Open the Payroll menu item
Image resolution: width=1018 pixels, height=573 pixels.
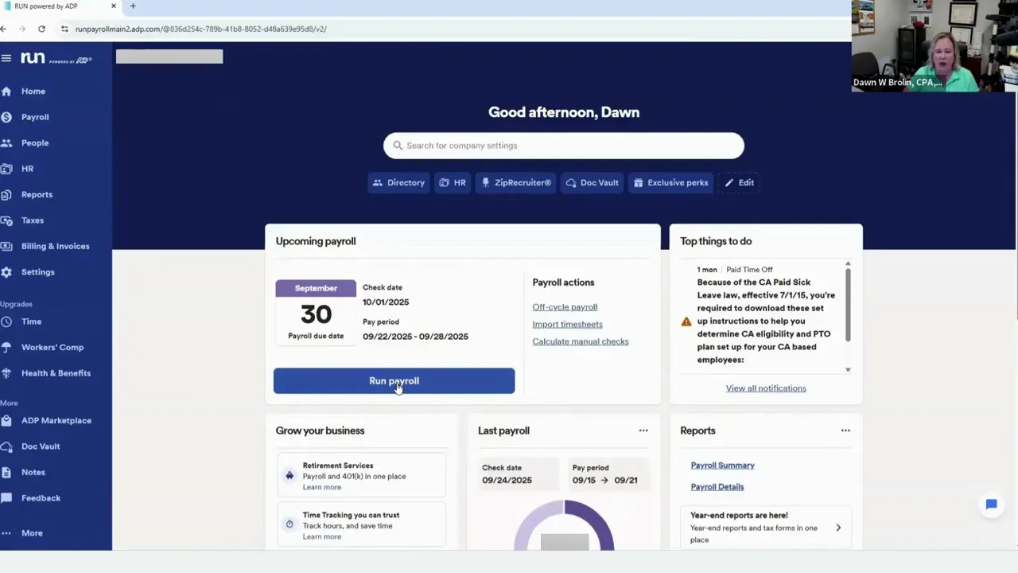pos(35,117)
